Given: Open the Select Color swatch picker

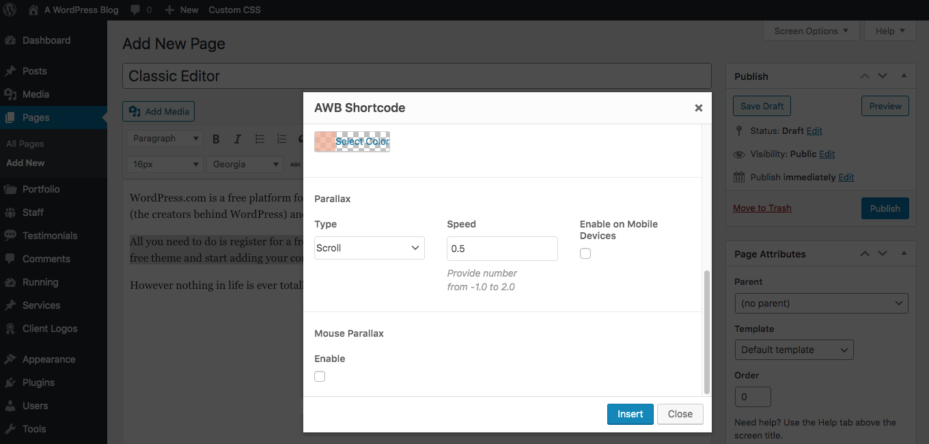Looking at the screenshot, I should tap(352, 141).
